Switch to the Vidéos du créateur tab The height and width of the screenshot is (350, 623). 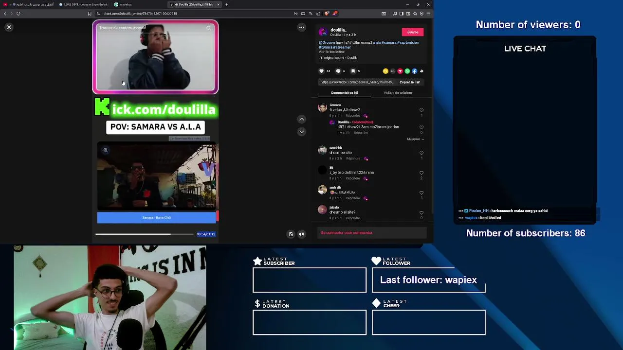click(x=398, y=93)
